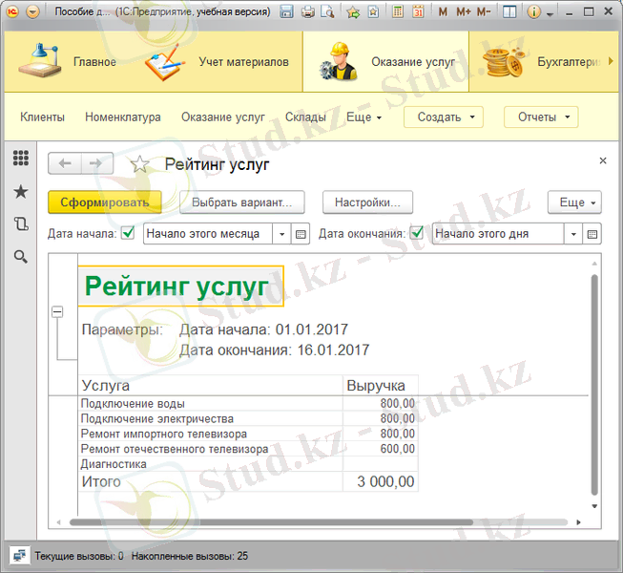Screen dimensions: 623x573
Task: Add to favorites star-plus icon
Action: [353, 11]
